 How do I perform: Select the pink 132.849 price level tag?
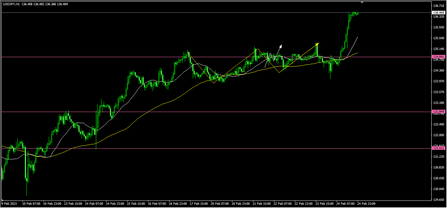tap(438, 112)
